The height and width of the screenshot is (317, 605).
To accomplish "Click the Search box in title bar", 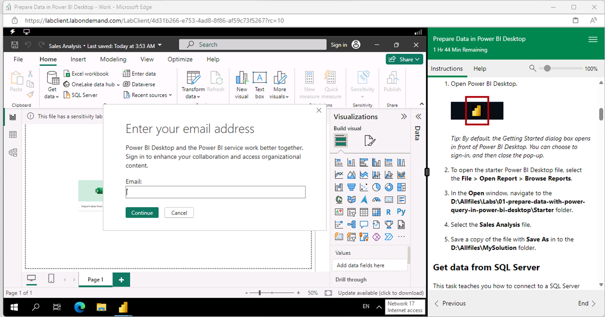I will tap(253, 44).
